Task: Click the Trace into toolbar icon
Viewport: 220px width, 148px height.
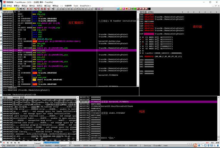Action: click(x=42, y=9)
